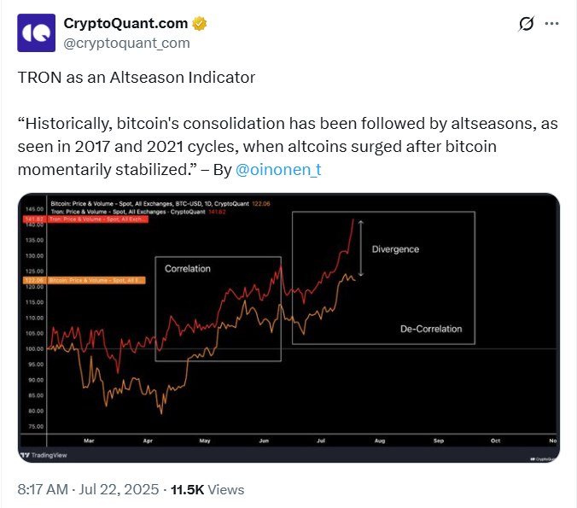The height and width of the screenshot is (508, 577).
Task: Click the De-Correlation label in chart
Action: coord(430,329)
